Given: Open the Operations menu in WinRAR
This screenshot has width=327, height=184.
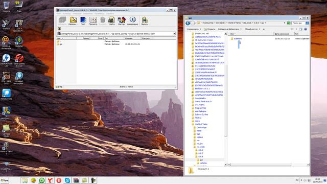Looking at the screenshot, I should coord(77,14).
